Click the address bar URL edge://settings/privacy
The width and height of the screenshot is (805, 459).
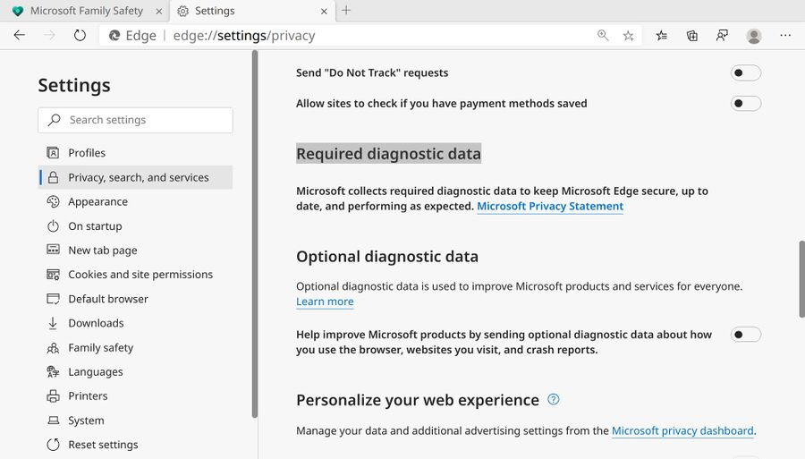coord(244,36)
